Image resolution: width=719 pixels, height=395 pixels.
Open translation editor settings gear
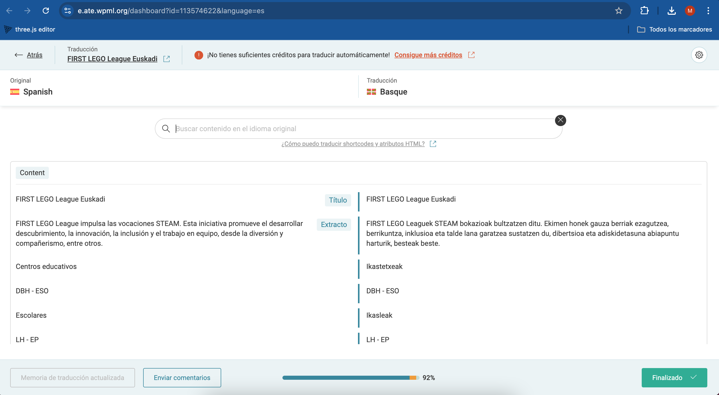tap(699, 55)
